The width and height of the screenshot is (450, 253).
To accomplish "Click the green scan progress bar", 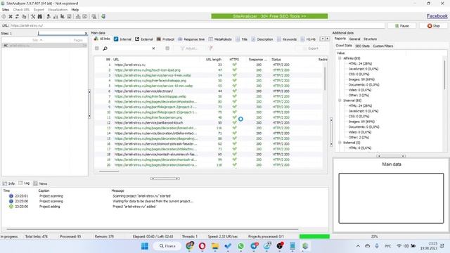I will coord(314,237).
